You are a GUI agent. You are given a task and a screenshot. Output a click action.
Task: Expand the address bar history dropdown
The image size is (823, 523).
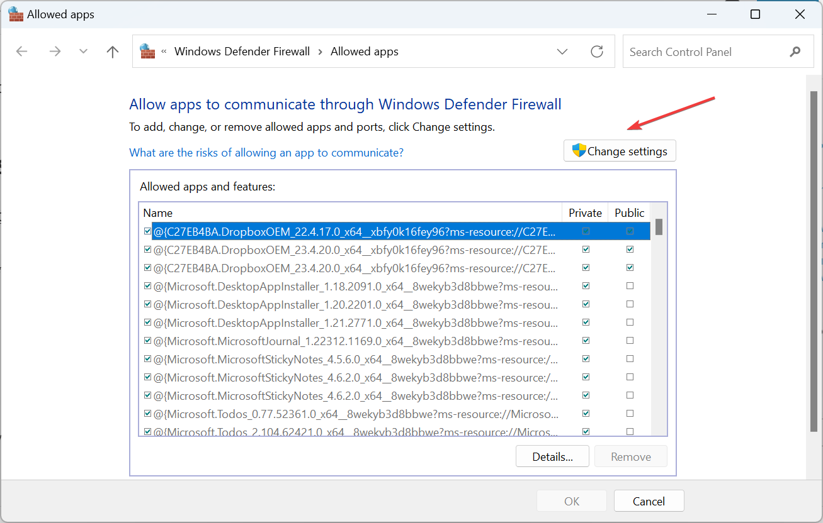(562, 52)
